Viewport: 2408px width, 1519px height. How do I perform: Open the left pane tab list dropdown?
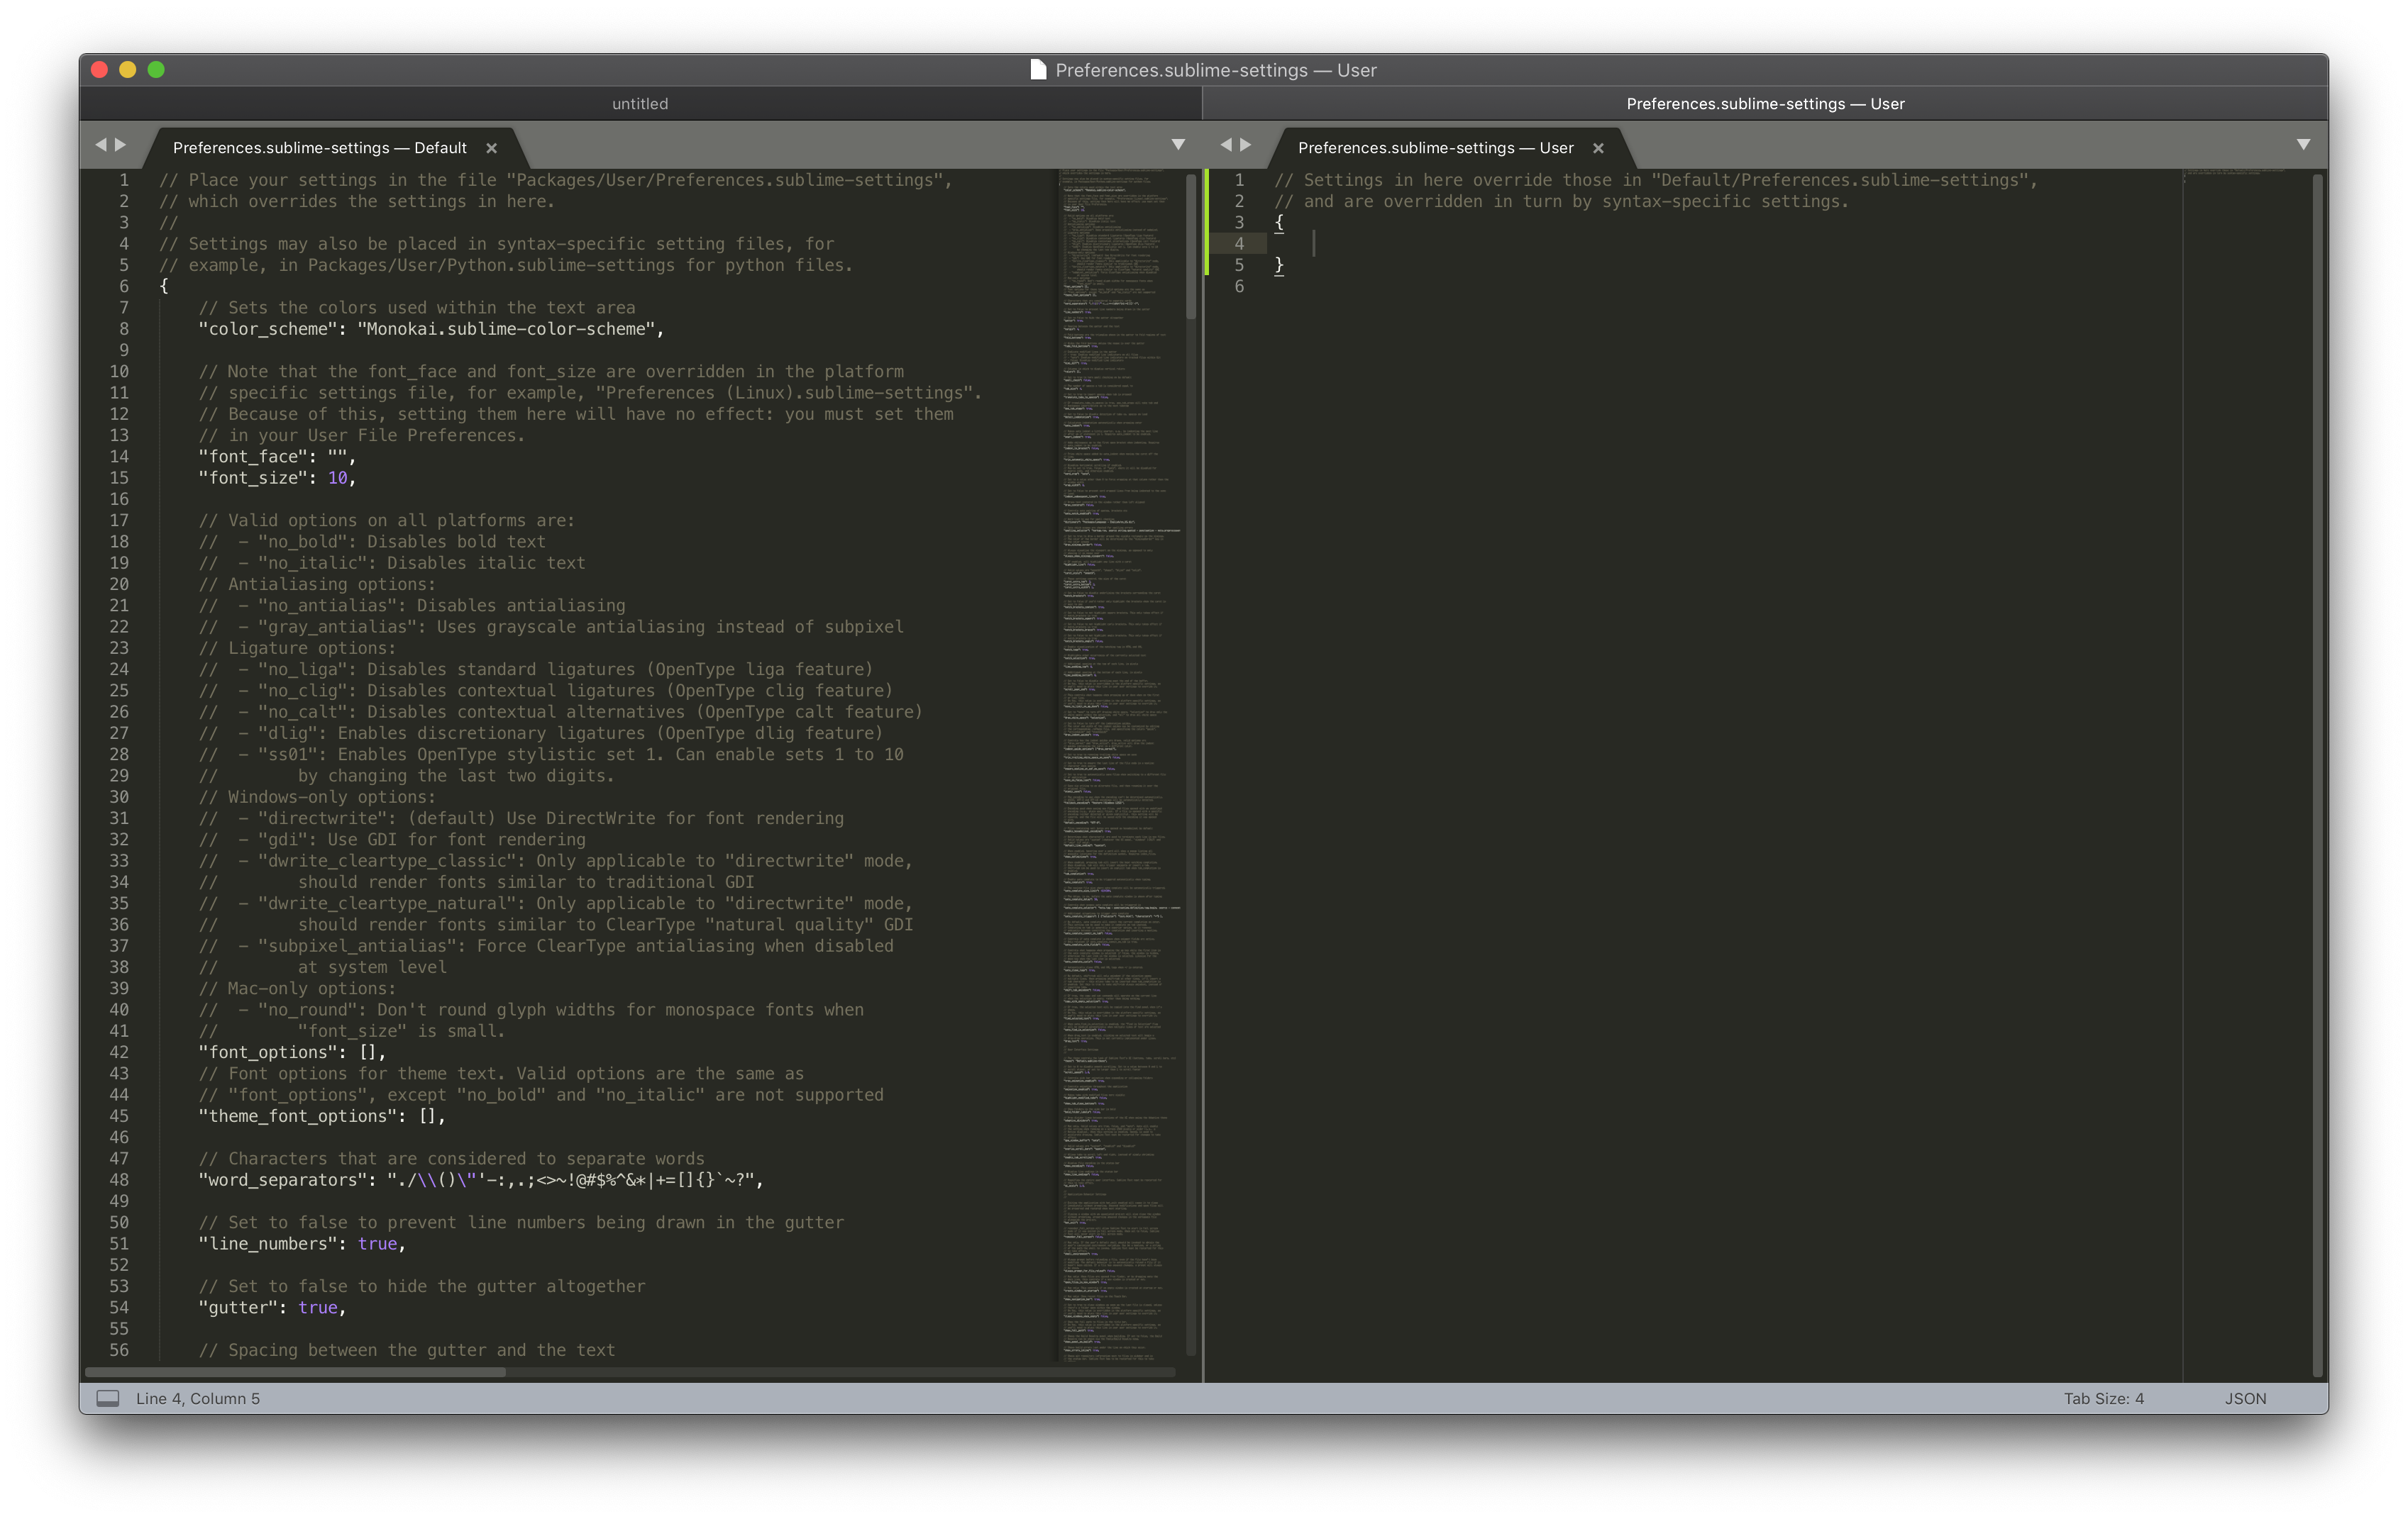1178,145
